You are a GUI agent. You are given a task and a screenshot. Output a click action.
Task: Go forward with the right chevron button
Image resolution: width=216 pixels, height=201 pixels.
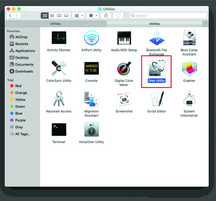tap(17, 16)
